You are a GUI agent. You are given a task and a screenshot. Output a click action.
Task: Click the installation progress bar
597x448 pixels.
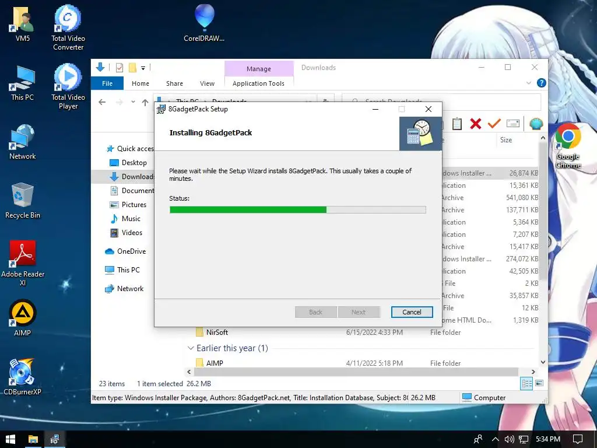[297, 209]
